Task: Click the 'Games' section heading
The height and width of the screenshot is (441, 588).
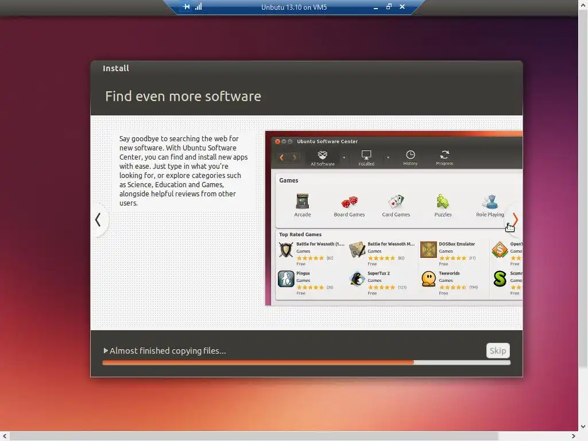Action: pyautogui.click(x=288, y=180)
